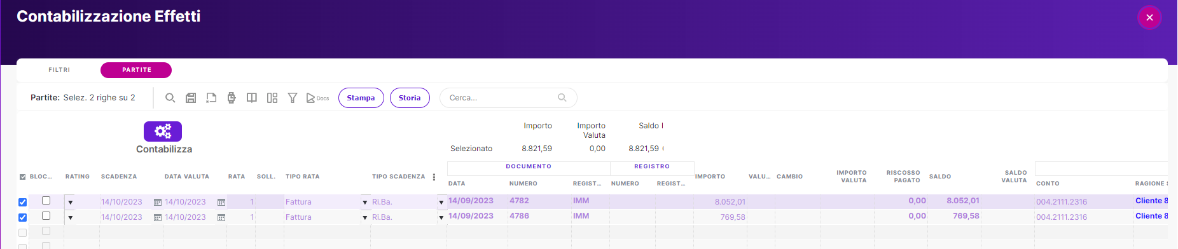Click the floppy disk save icon
This screenshot has width=1178, height=249.
(x=190, y=98)
